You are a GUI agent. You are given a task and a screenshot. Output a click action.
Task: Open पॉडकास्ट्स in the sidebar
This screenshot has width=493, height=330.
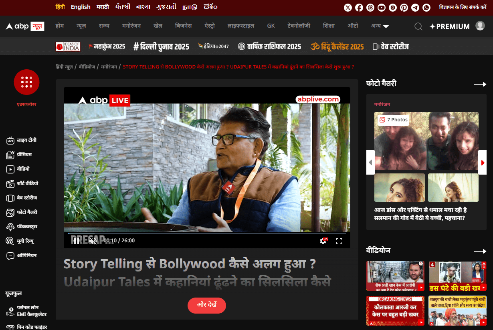[22, 227]
